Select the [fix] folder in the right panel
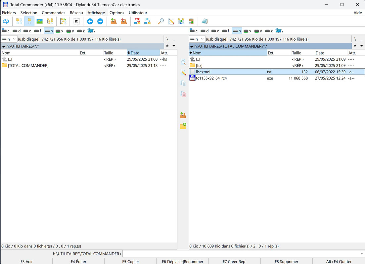 [x=277, y=65]
